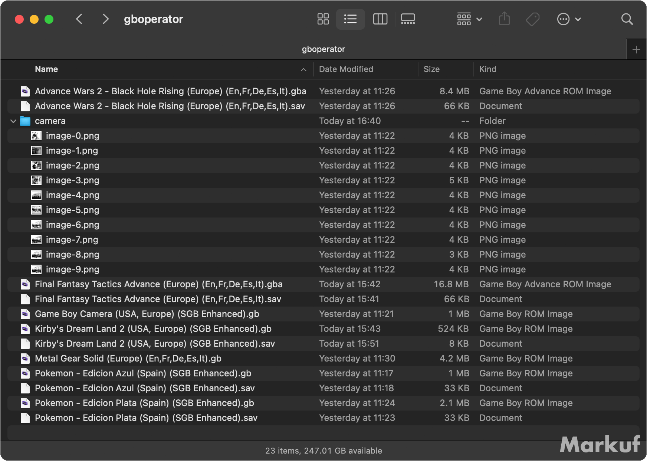647x461 pixels.
Task: Select the image-7.png thumbnail icon
Action: coord(36,240)
